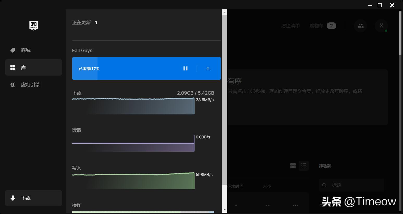Click the title (标题) search field

click(x=355, y=185)
